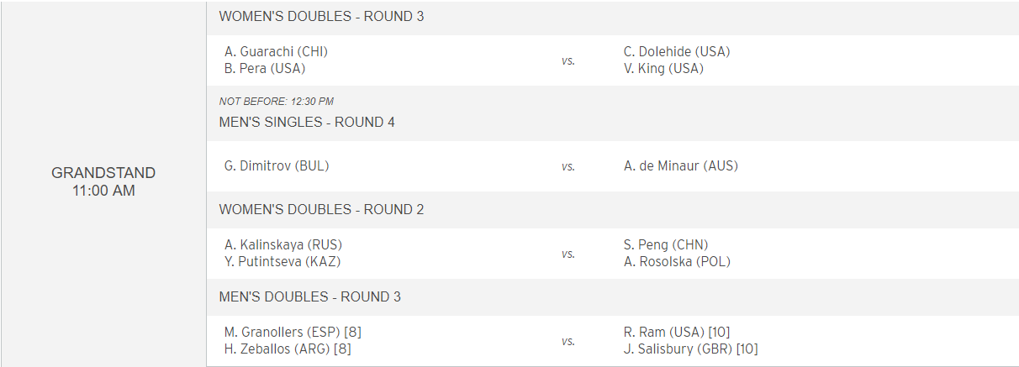Click the Not Before 12:30 PM note
The height and width of the screenshot is (367, 1019).
point(277,102)
